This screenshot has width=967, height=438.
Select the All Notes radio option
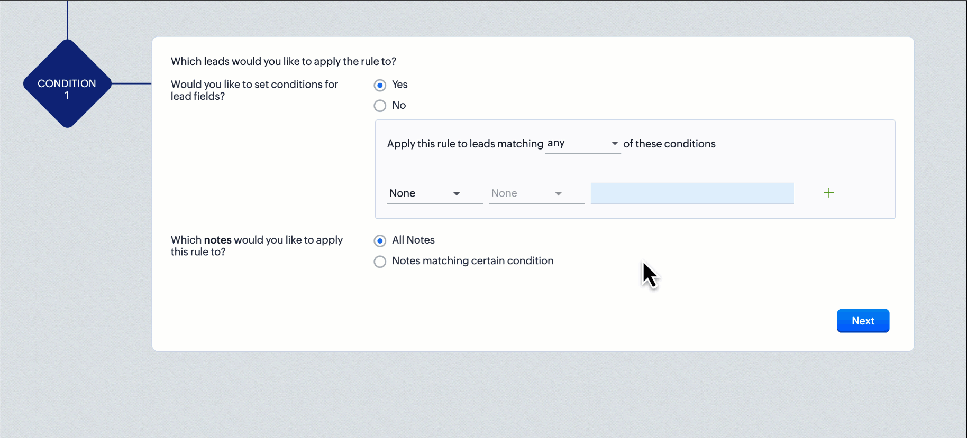click(x=380, y=241)
